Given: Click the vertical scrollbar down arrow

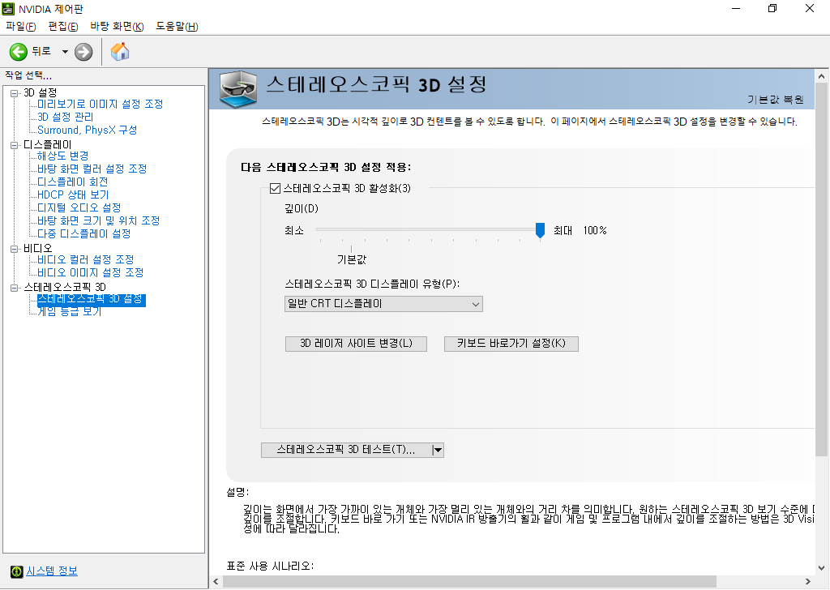Looking at the screenshot, I should (x=822, y=568).
